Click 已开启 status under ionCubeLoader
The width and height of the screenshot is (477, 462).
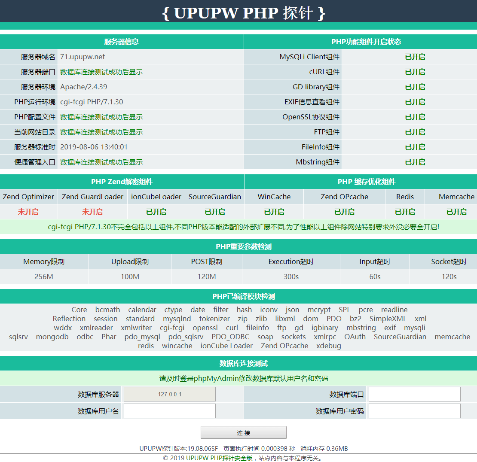156,212
